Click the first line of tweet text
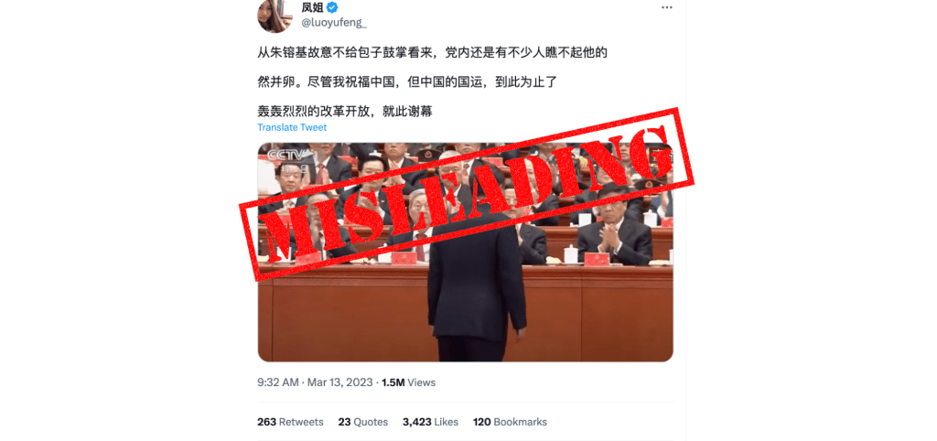This screenshot has width=937, height=441. 433,52
